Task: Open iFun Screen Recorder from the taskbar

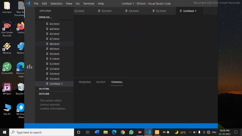Action: 140,132
